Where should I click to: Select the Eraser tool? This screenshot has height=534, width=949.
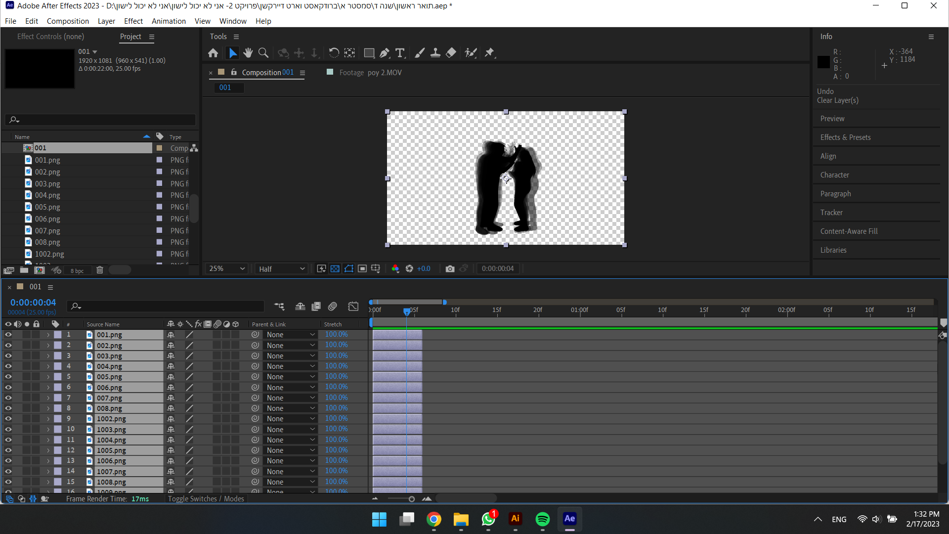[x=451, y=53]
